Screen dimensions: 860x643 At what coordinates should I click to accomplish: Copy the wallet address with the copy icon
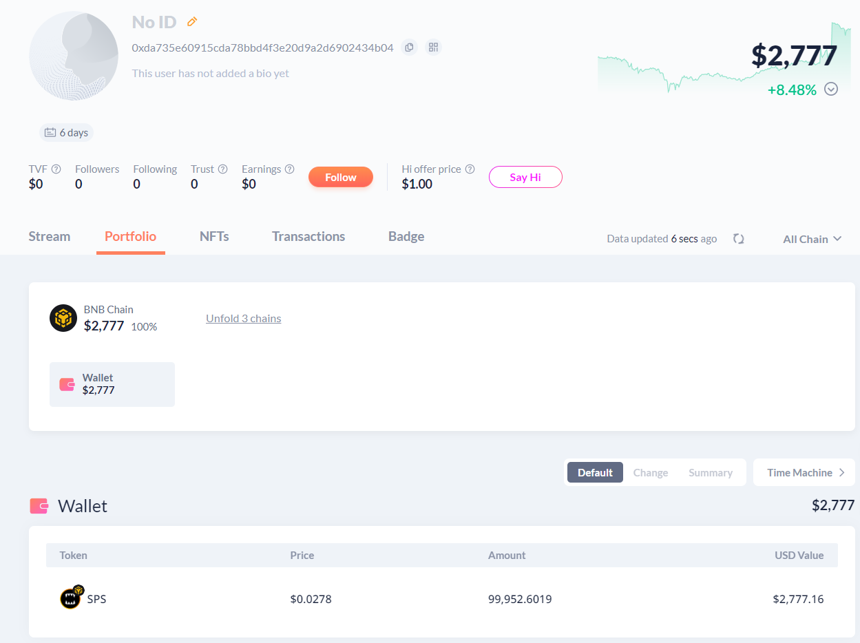410,48
